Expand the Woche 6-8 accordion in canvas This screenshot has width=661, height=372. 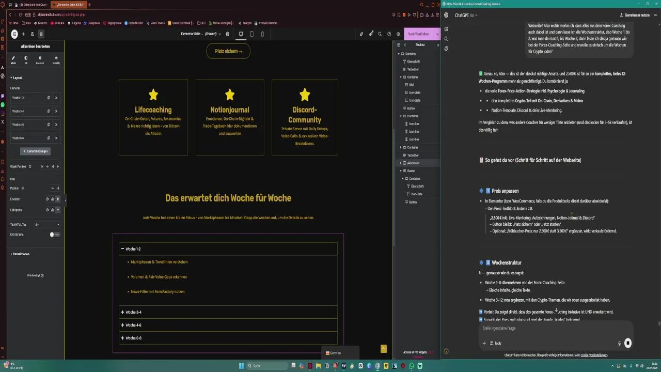click(228, 338)
